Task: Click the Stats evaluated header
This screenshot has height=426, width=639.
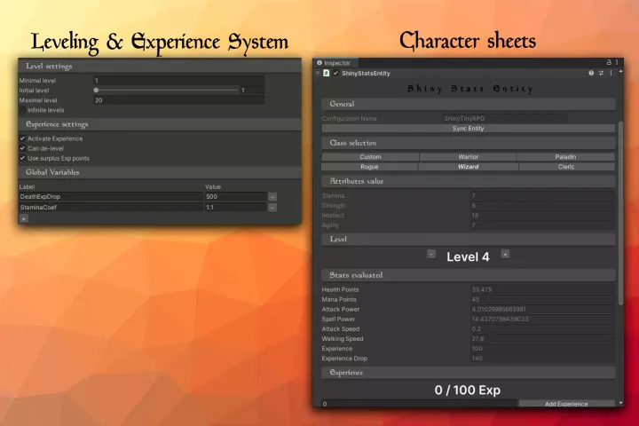Action: (469, 275)
